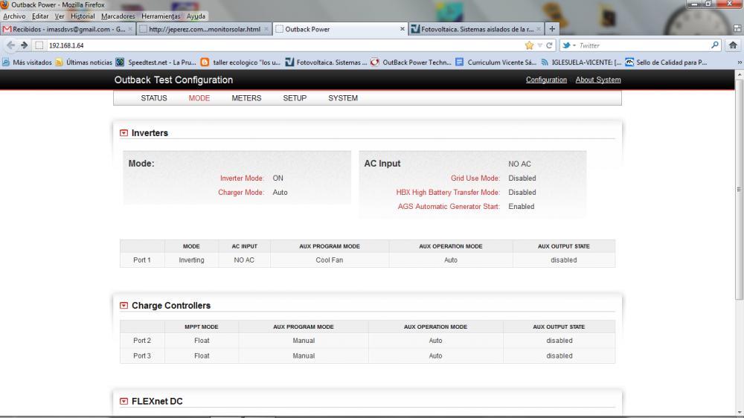Open the Editar menu
744x418 pixels.
click(40, 16)
